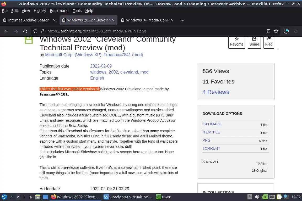The height and width of the screenshot is (201, 302).
Task: Open a new tab with the plus icon
Action: [x=182, y=20]
